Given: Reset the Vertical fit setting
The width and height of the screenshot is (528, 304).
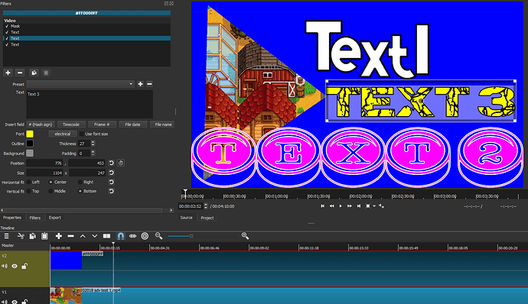Looking at the screenshot, I should [112, 191].
